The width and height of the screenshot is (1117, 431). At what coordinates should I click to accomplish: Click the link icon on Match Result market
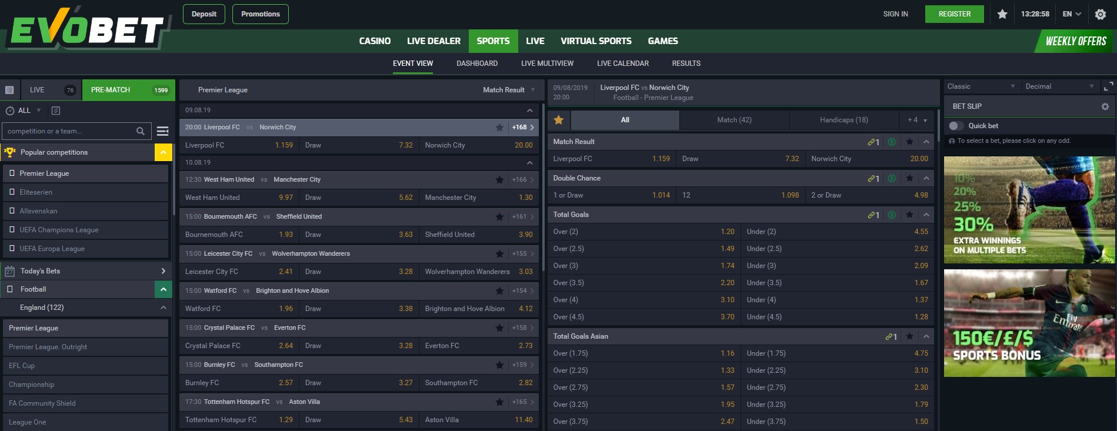click(x=873, y=142)
